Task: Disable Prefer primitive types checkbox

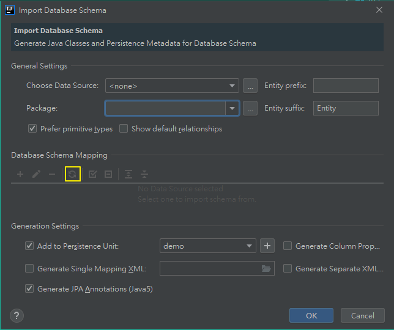Action: [32, 129]
